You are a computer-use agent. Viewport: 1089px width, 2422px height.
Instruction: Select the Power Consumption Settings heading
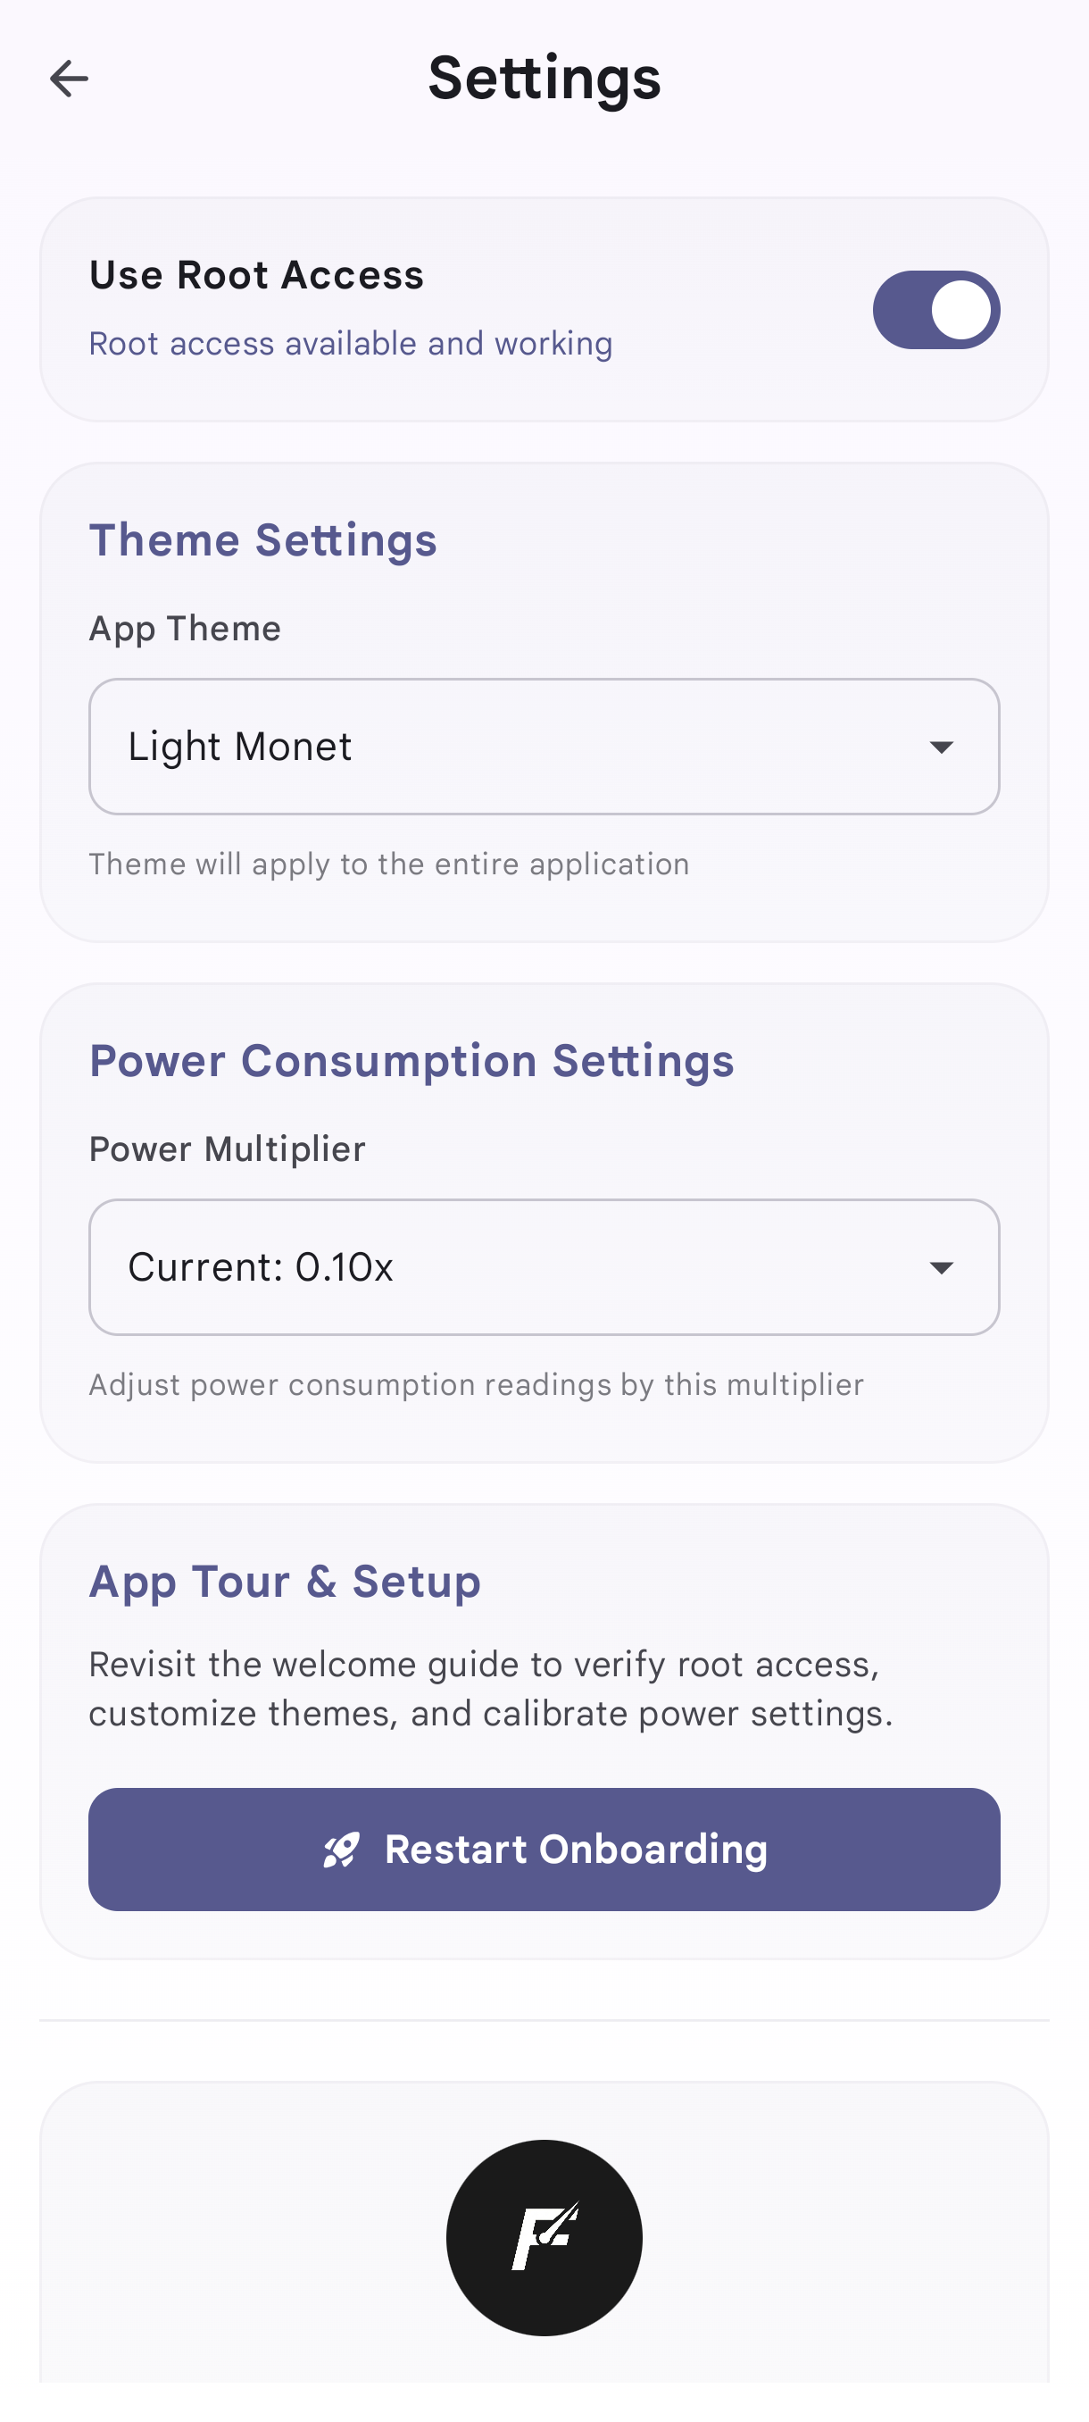point(411,1062)
